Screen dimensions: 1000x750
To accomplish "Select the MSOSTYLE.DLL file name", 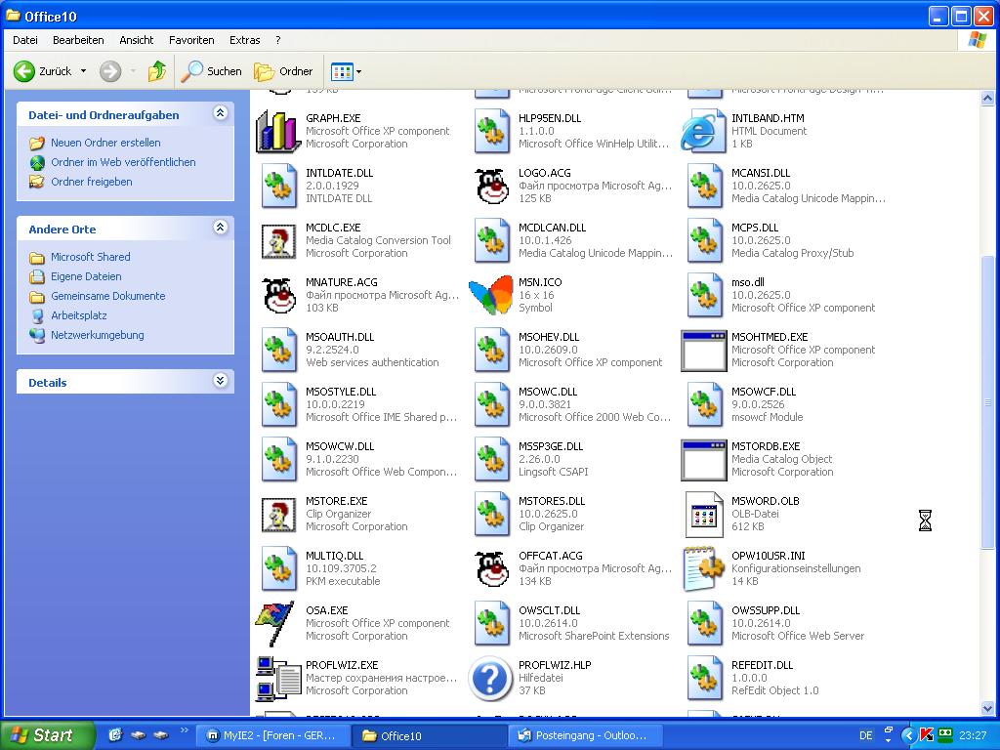I will pos(341,392).
